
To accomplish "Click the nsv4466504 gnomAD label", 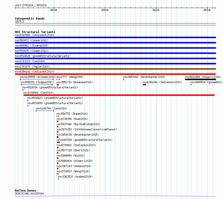I will tap(207, 82).
